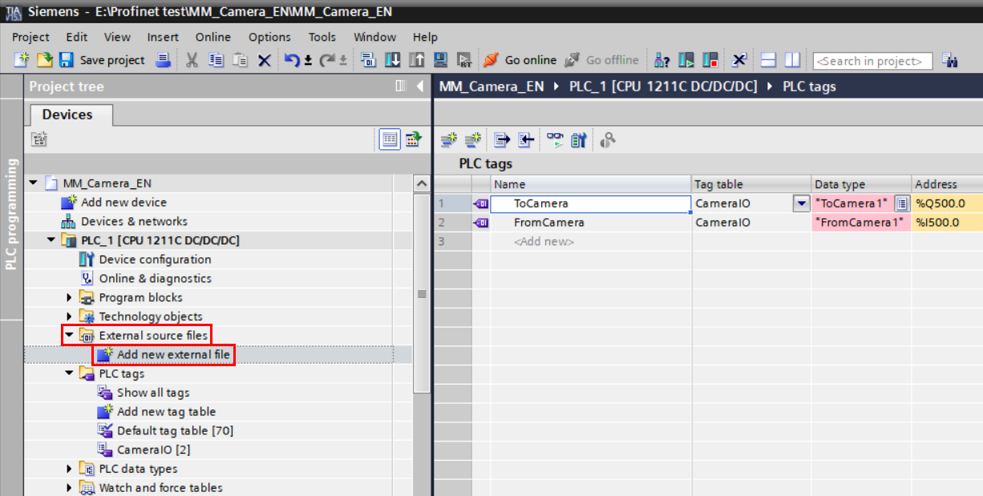983x496 pixels.
Task: Switch to the Devices tab
Action: point(70,115)
